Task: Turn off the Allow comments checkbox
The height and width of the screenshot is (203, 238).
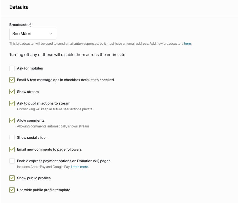Action: click(x=12, y=120)
